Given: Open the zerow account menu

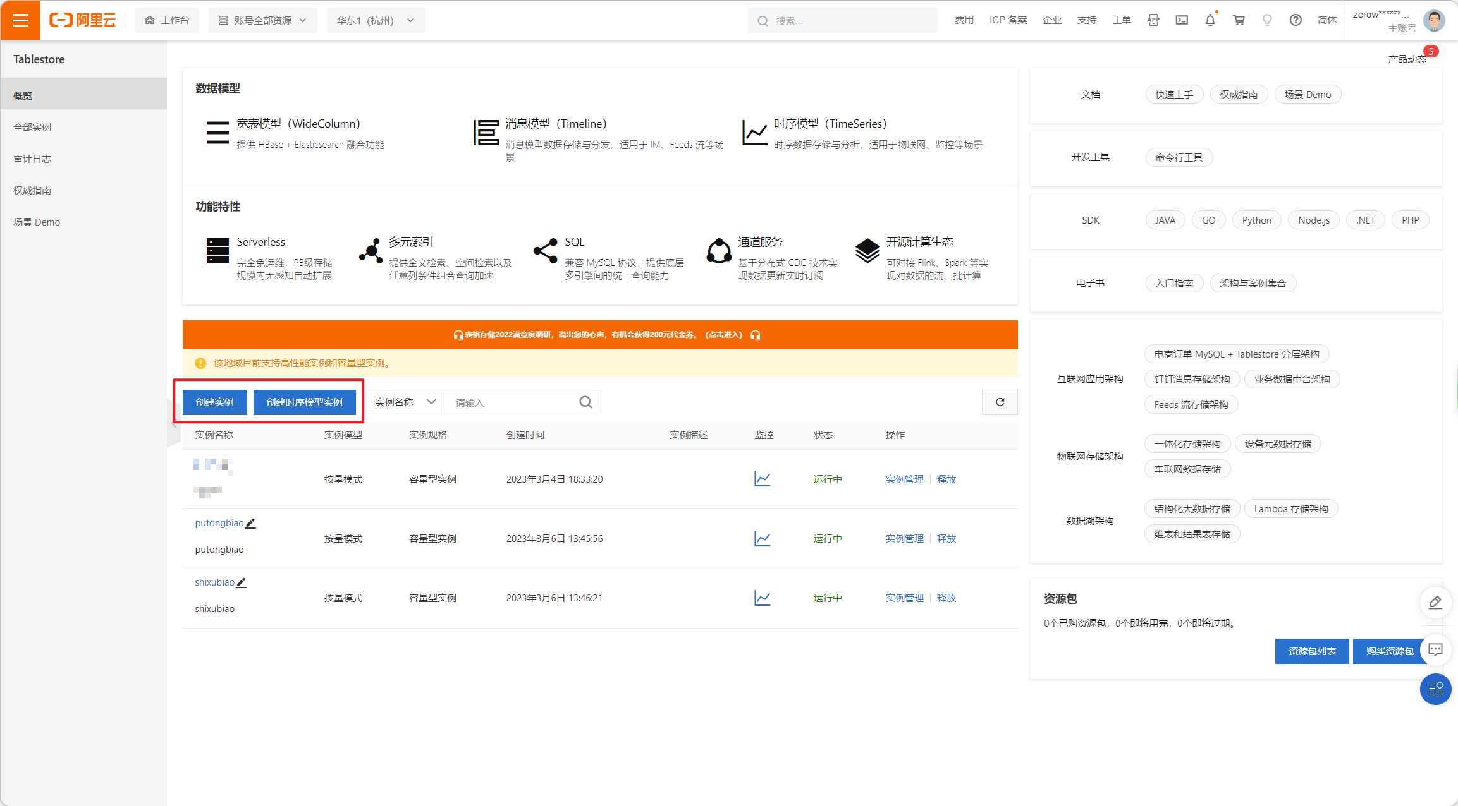Looking at the screenshot, I should (x=1383, y=20).
